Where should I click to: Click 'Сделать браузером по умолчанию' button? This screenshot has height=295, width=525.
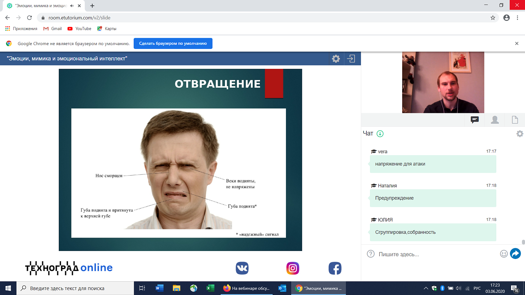tap(173, 43)
